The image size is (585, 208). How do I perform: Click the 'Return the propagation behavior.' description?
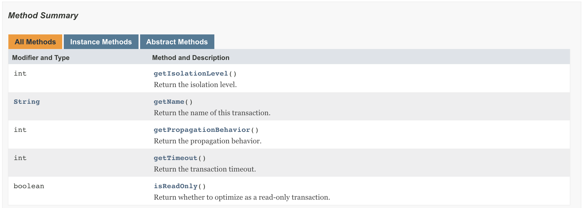[x=208, y=141]
